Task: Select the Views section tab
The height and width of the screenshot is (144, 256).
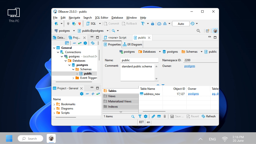Action: tap(121, 96)
